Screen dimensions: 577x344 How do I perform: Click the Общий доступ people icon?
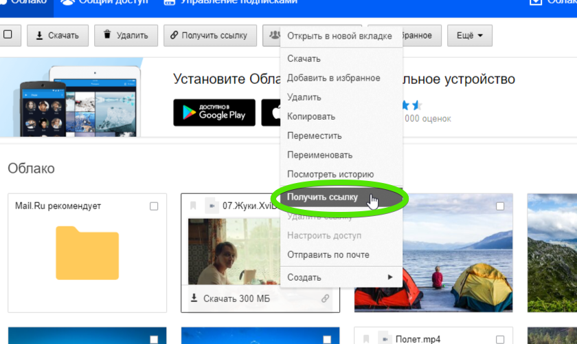pos(67,2)
